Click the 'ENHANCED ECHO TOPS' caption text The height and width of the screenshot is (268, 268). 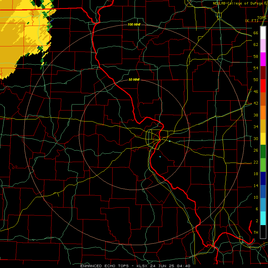[105, 266]
